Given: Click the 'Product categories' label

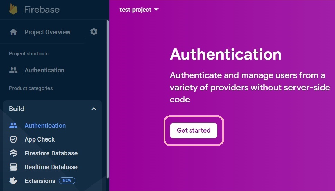Looking at the screenshot, I should coord(31,88).
